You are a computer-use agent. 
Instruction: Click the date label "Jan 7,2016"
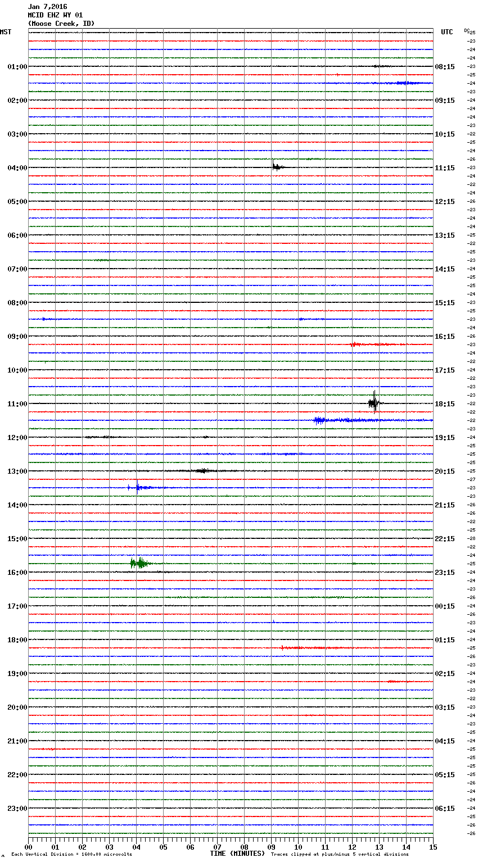(x=47, y=7)
